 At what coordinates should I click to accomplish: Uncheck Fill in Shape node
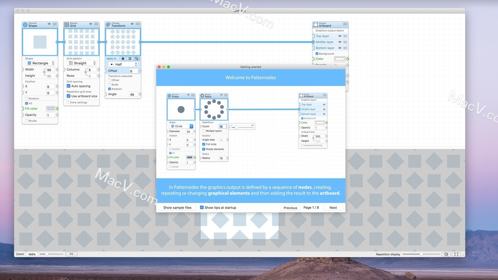click(x=26, y=103)
